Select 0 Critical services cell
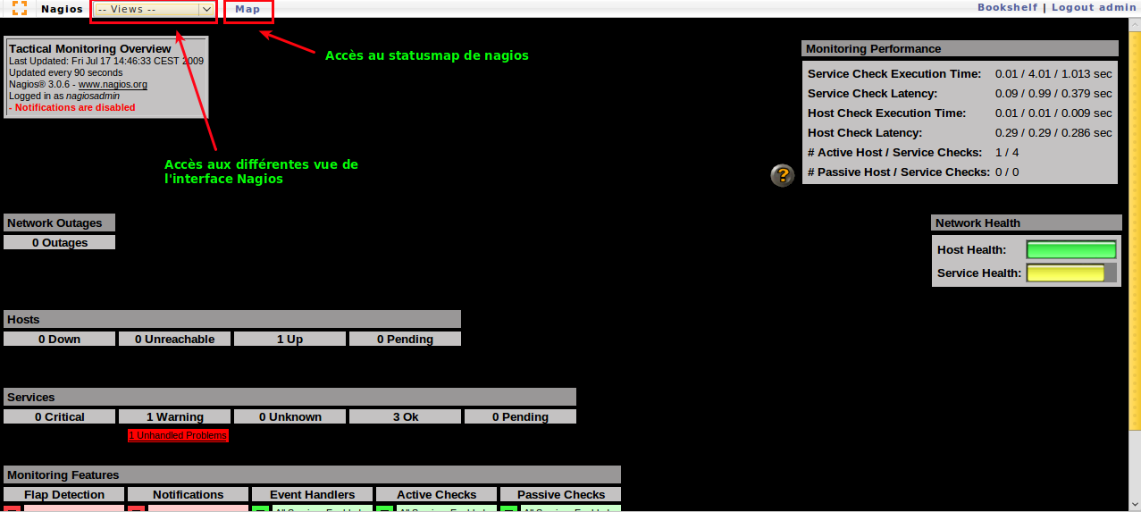 [x=60, y=417]
